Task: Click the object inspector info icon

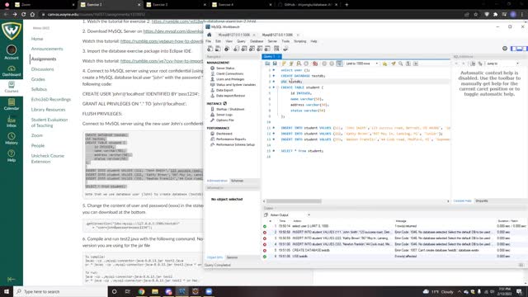Action: 227,49
